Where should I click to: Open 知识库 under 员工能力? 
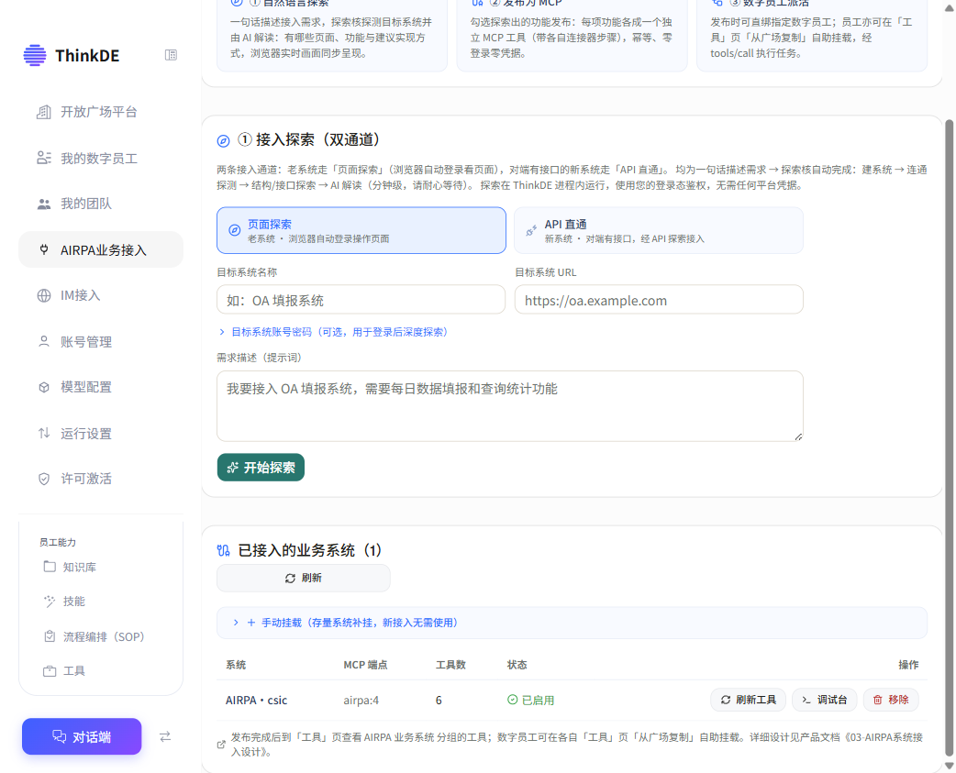click(79, 567)
